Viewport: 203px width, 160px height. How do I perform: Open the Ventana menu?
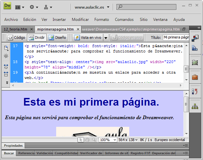coord(160,20)
